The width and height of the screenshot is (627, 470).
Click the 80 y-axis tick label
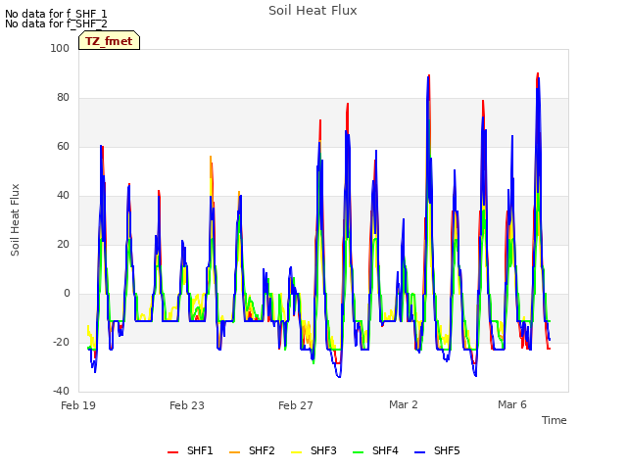click(63, 98)
